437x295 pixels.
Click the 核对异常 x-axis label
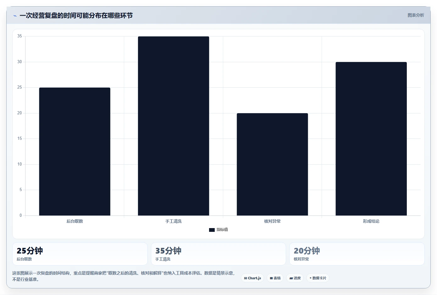point(272,221)
